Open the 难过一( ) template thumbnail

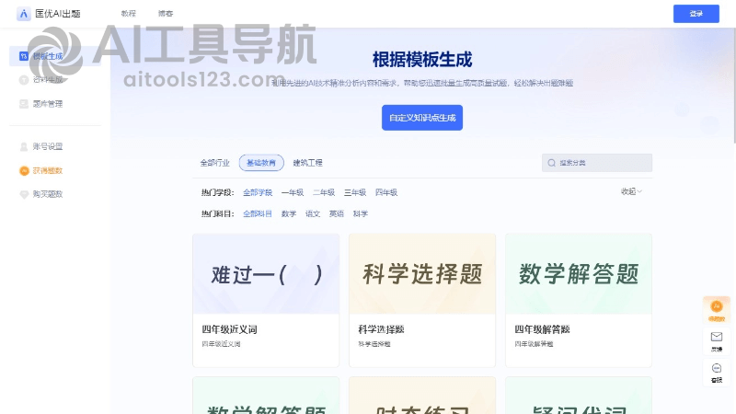coord(266,273)
